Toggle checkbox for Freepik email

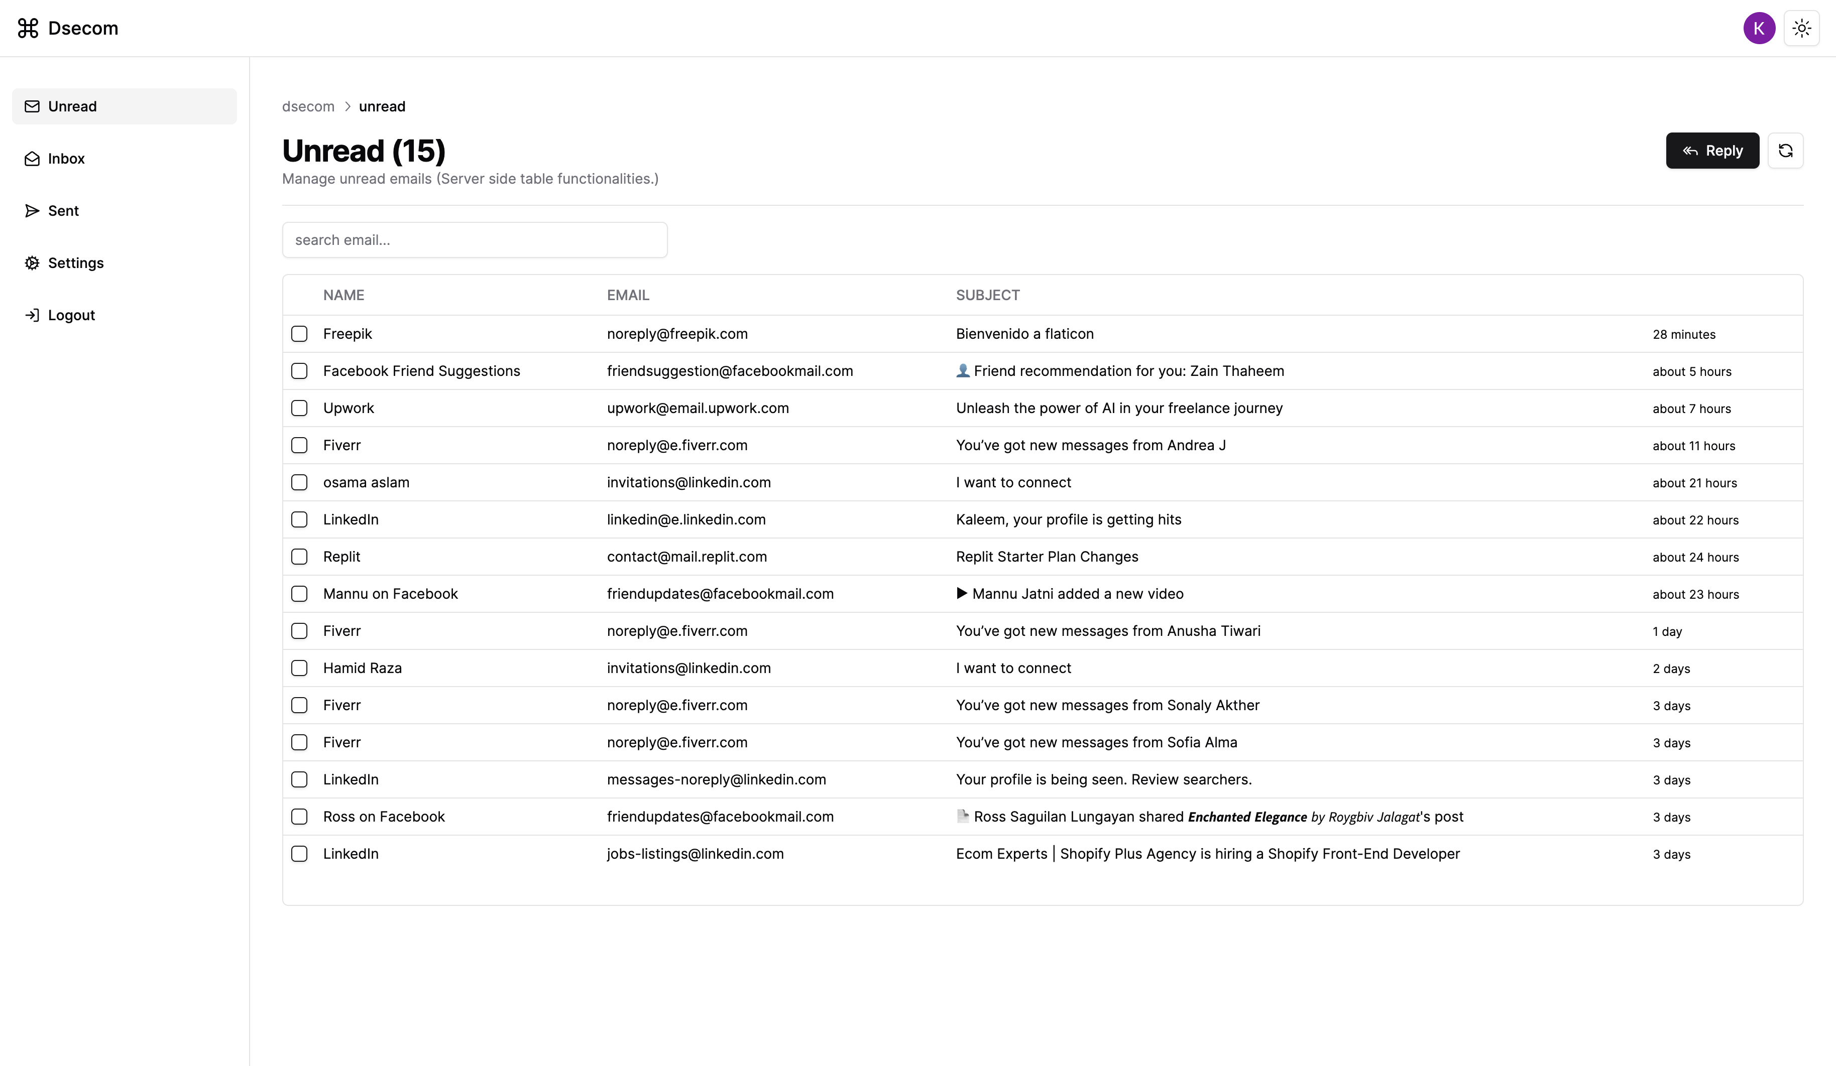[x=300, y=334]
